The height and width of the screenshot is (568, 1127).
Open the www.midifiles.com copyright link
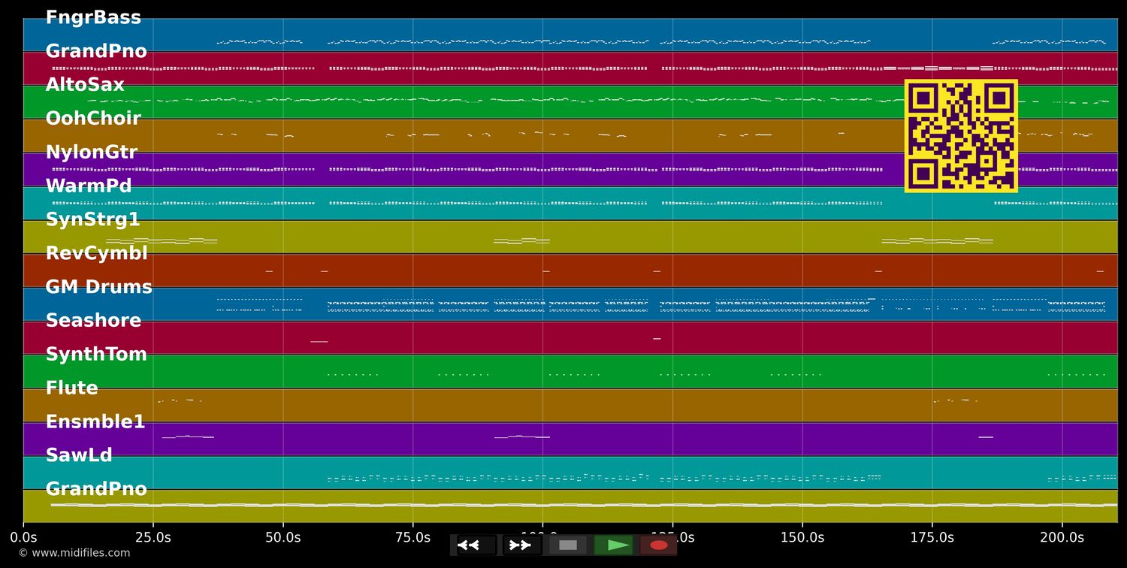point(74,553)
